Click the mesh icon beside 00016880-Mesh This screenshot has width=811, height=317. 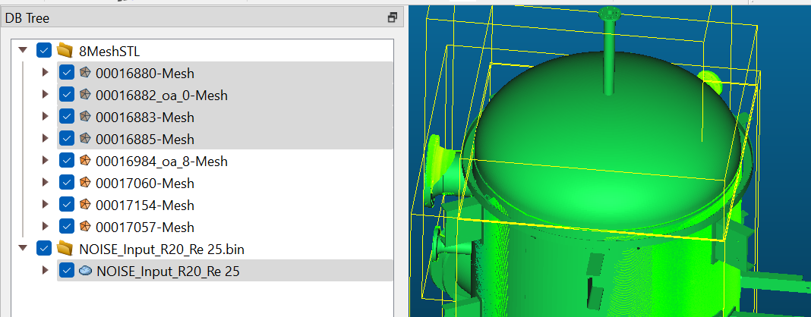(x=85, y=73)
